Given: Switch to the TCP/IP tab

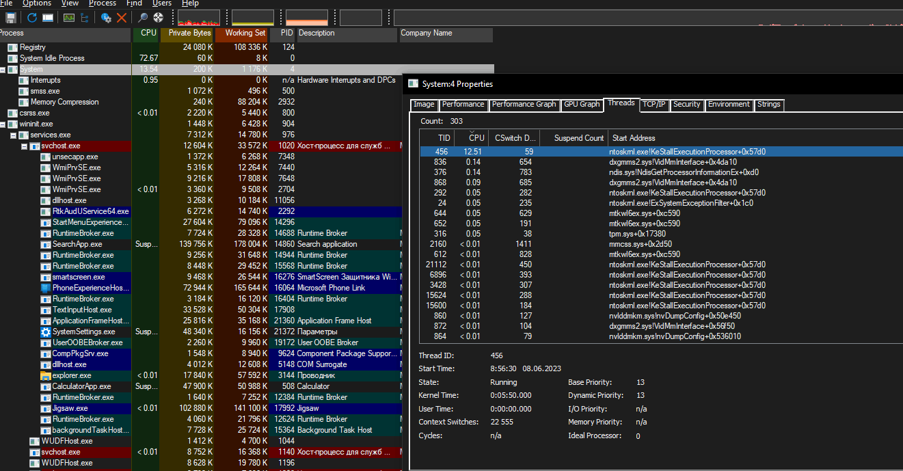Looking at the screenshot, I should click(654, 105).
